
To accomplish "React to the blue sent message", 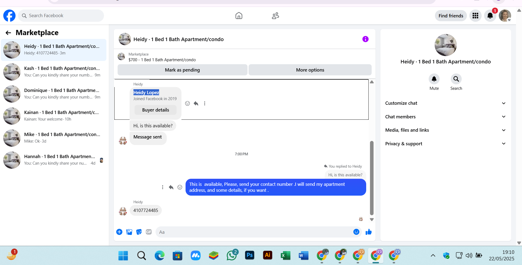I will click(x=180, y=187).
